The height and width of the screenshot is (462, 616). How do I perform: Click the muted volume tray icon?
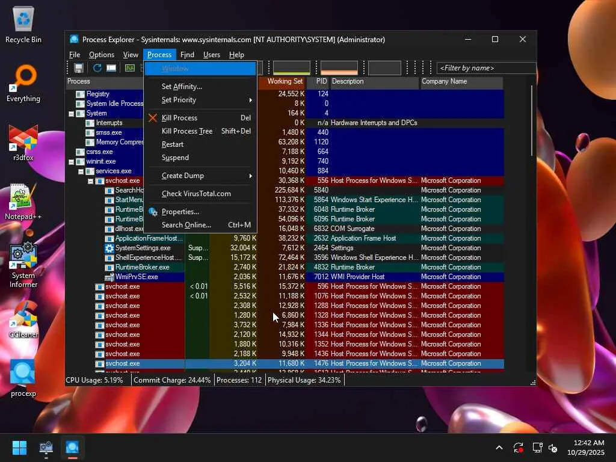pyautogui.click(x=553, y=448)
